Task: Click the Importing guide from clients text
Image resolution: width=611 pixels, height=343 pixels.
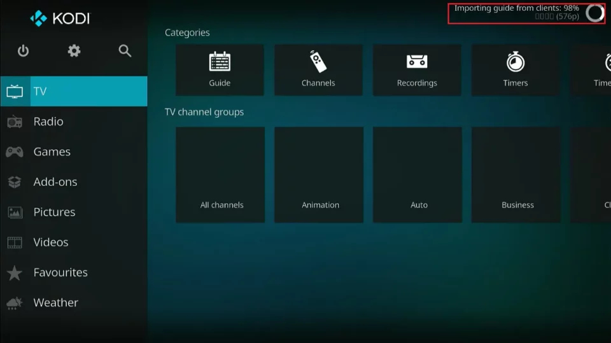Action: [x=517, y=8]
